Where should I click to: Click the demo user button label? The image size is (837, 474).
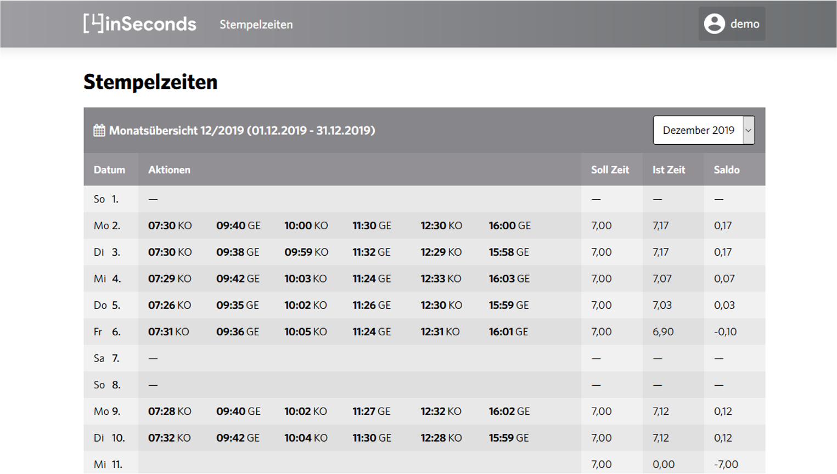pyautogui.click(x=745, y=24)
